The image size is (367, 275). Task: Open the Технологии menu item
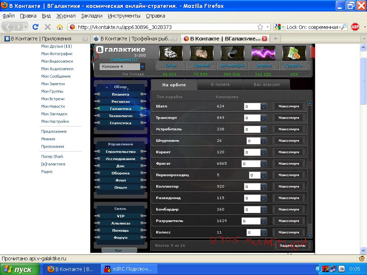120,116
